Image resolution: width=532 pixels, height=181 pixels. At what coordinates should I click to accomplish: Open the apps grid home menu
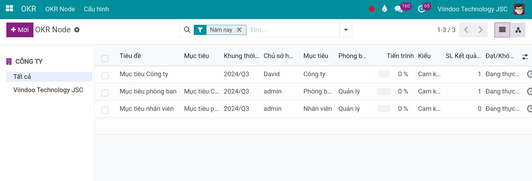click(x=10, y=8)
